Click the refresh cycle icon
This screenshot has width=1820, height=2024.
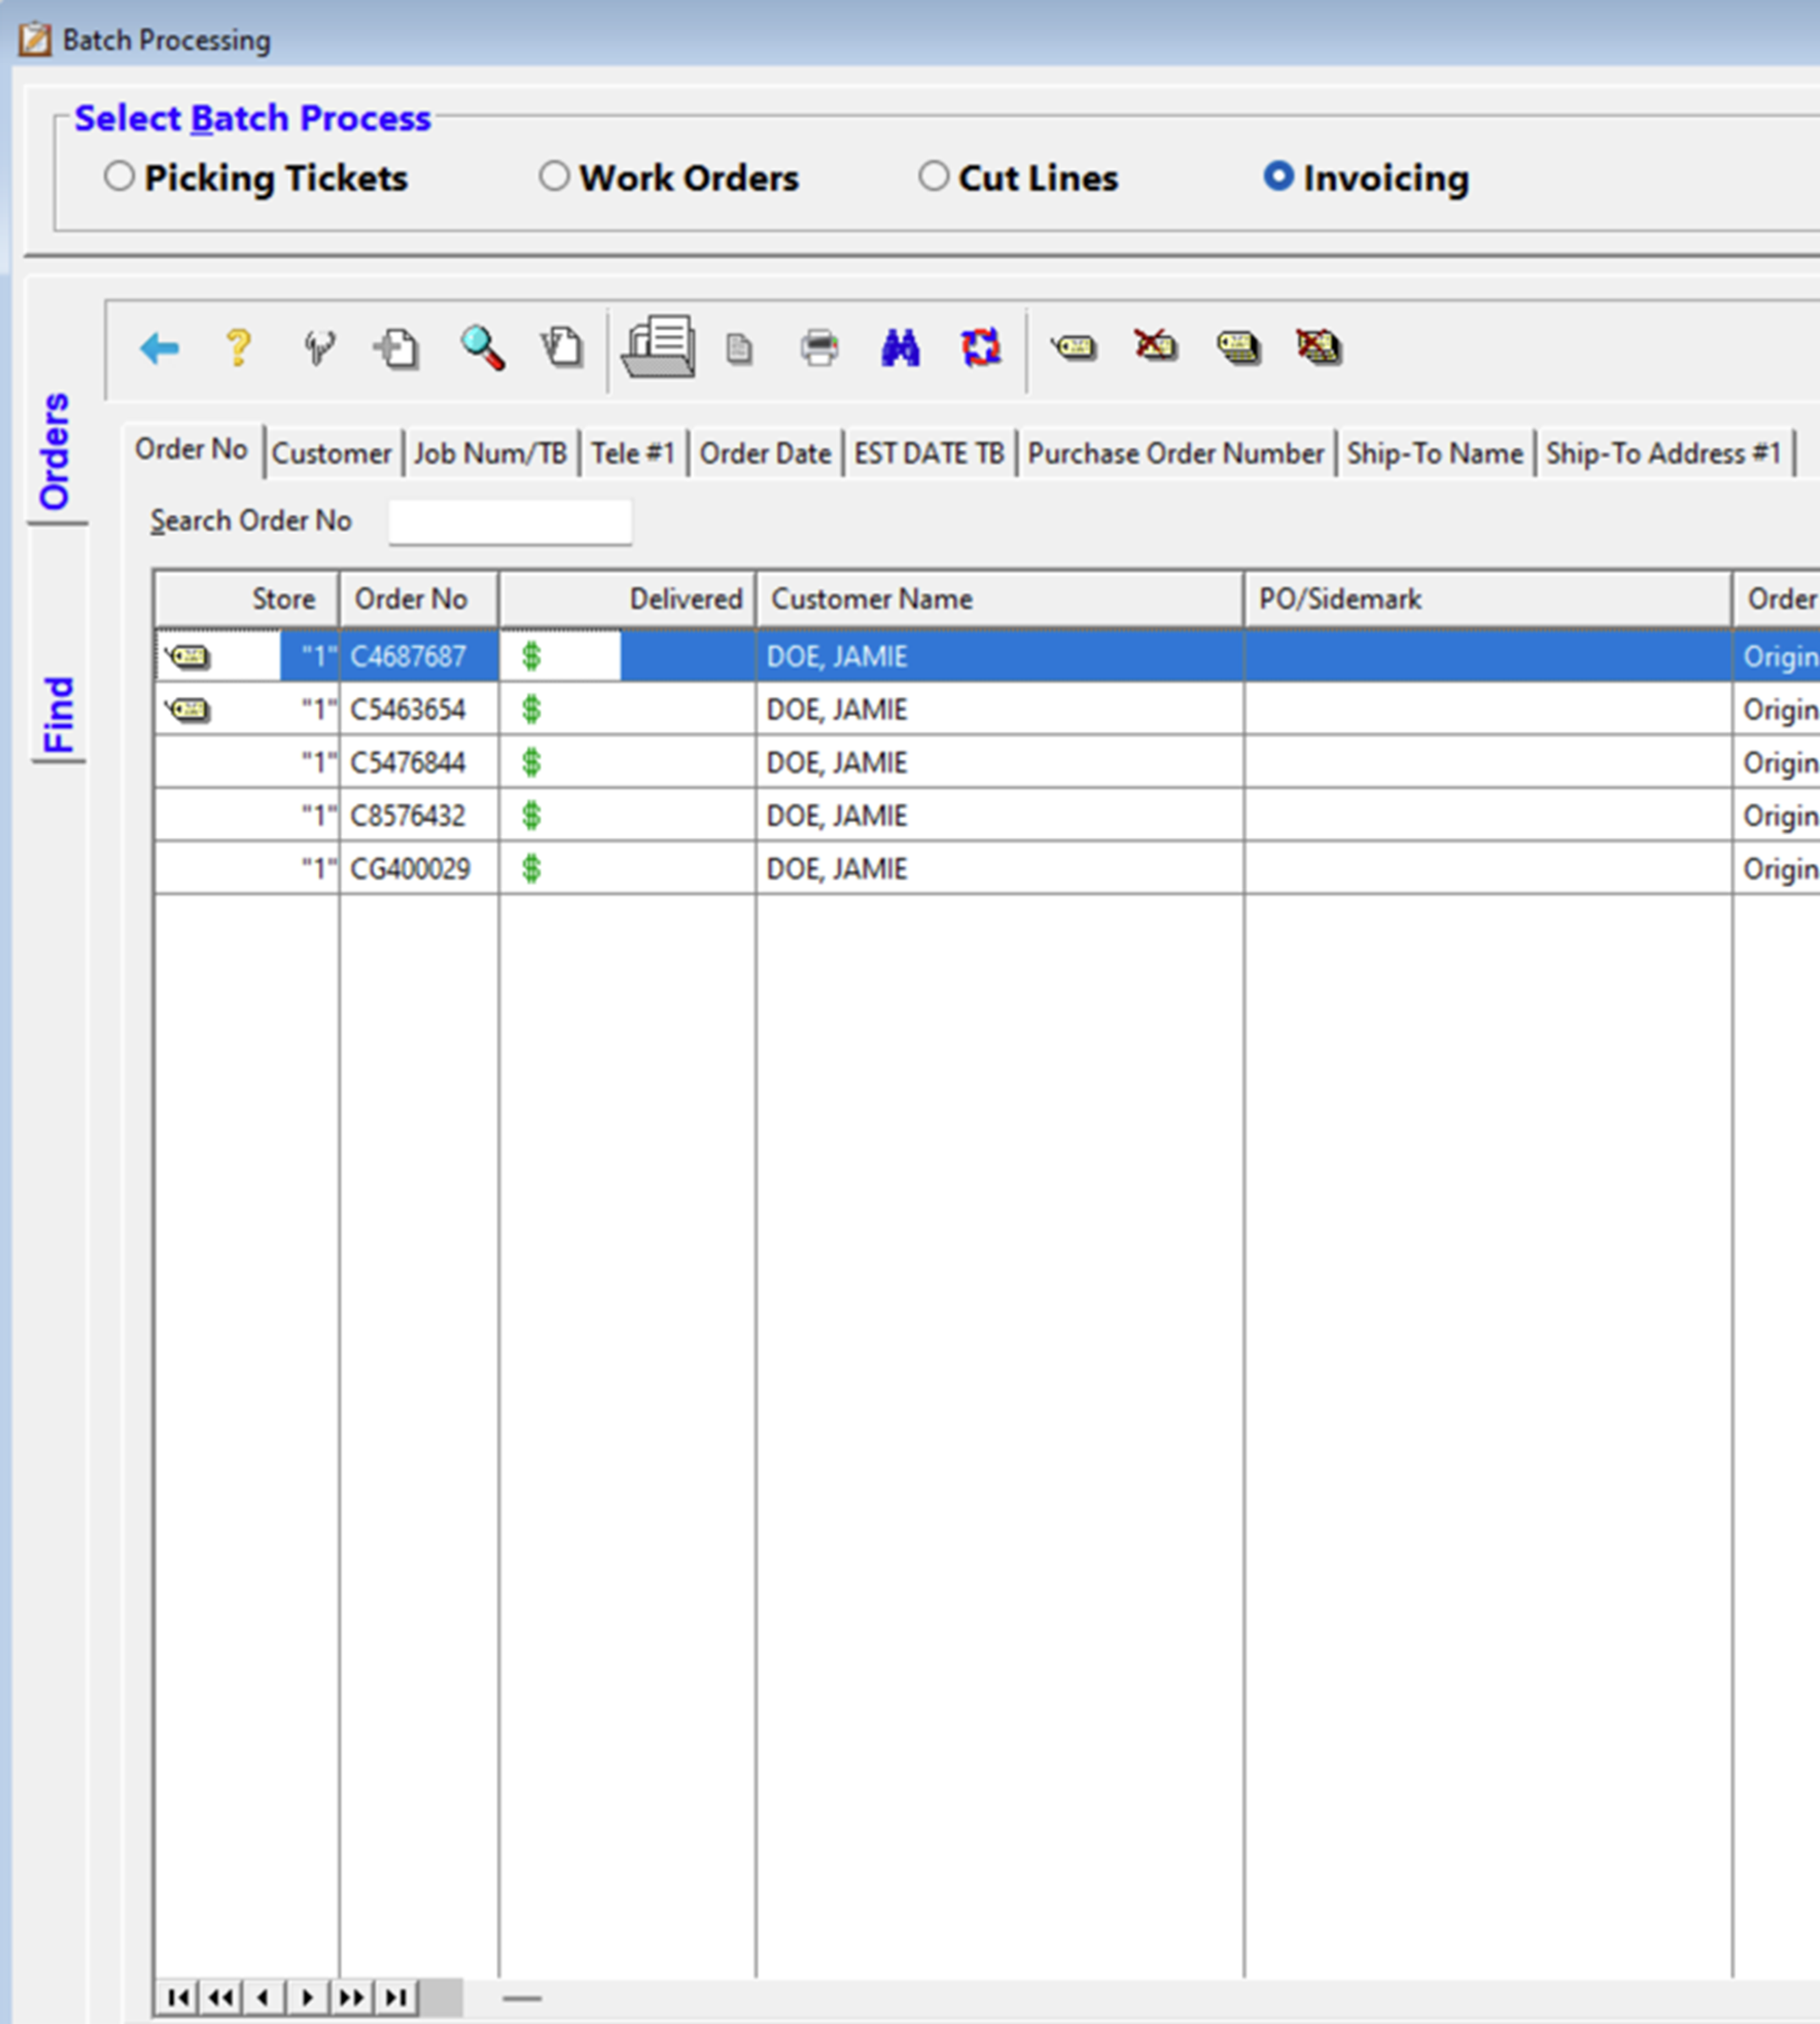click(x=980, y=347)
